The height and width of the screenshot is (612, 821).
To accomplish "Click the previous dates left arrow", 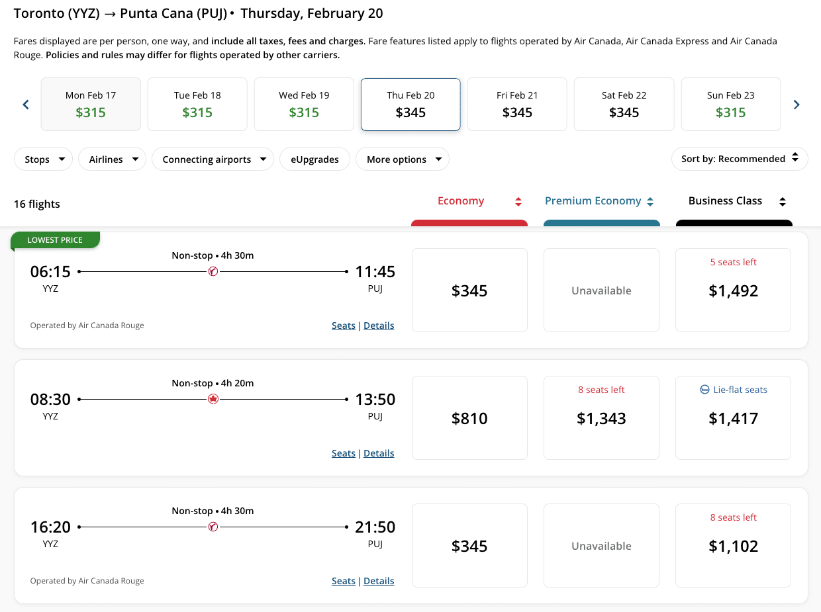I will (26, 105).
